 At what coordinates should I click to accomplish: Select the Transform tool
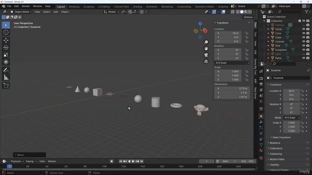(x=6, y=62)
